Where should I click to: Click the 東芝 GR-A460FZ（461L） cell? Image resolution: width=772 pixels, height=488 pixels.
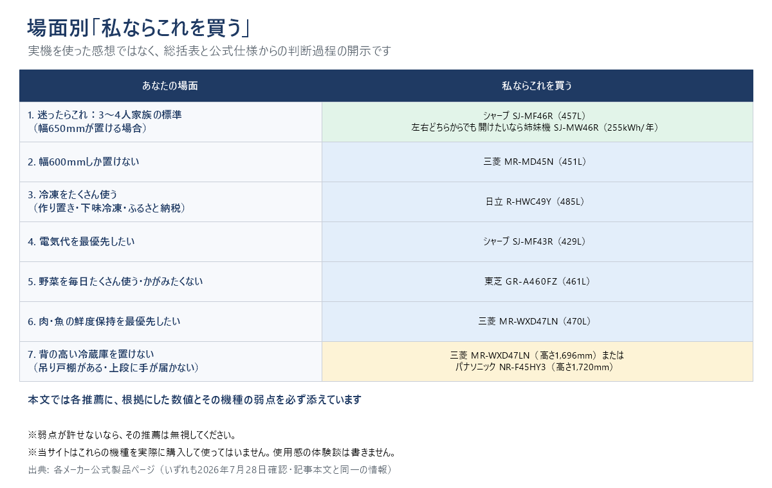[537, 281]
